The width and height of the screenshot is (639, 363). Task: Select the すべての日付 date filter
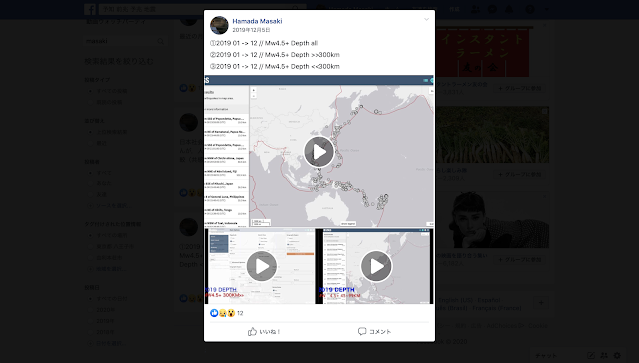pos(112,299)
